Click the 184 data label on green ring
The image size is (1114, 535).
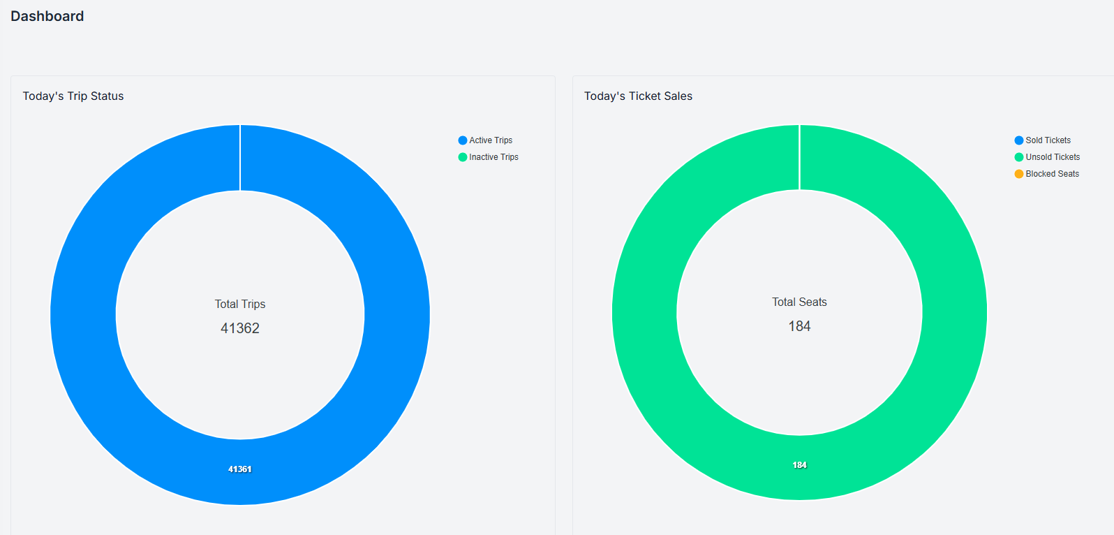[799, 465]
